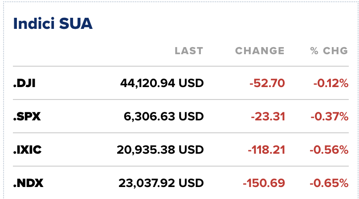Open the .IXIC index ticker
Image resolution: width=359 pixels, height=199 pixels.
[27, 150]
